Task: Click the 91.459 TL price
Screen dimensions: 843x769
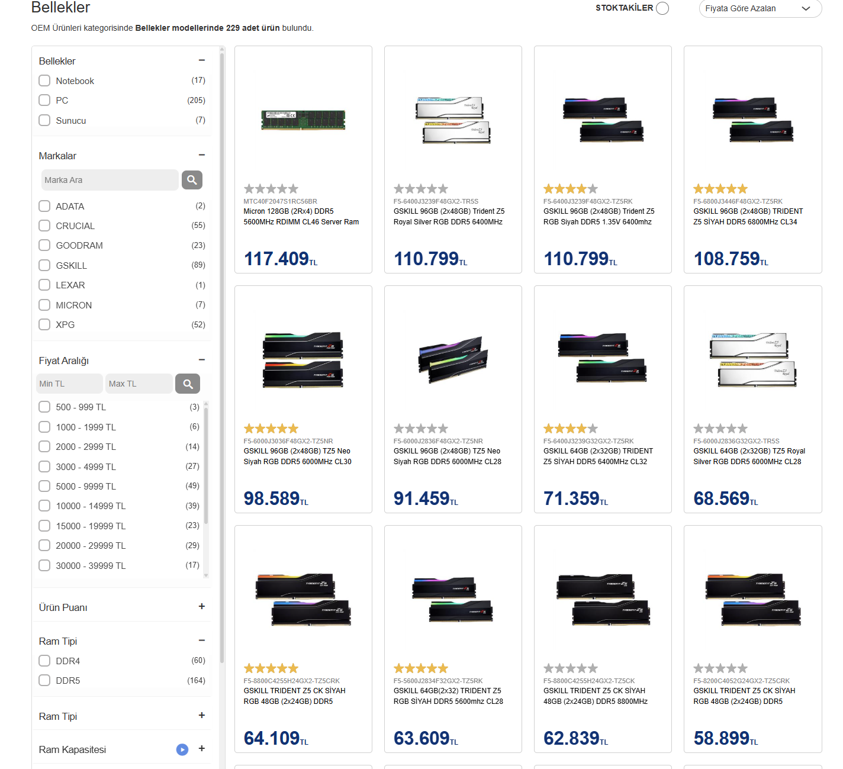Action: click(426, 498)
